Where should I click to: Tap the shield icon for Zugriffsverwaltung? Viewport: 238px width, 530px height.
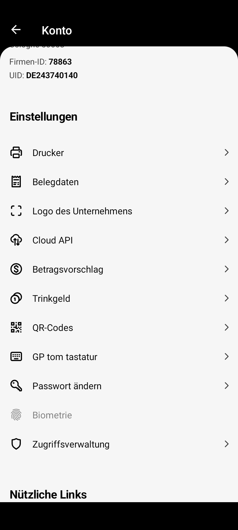pyautogui.click(x=16, y=444)
